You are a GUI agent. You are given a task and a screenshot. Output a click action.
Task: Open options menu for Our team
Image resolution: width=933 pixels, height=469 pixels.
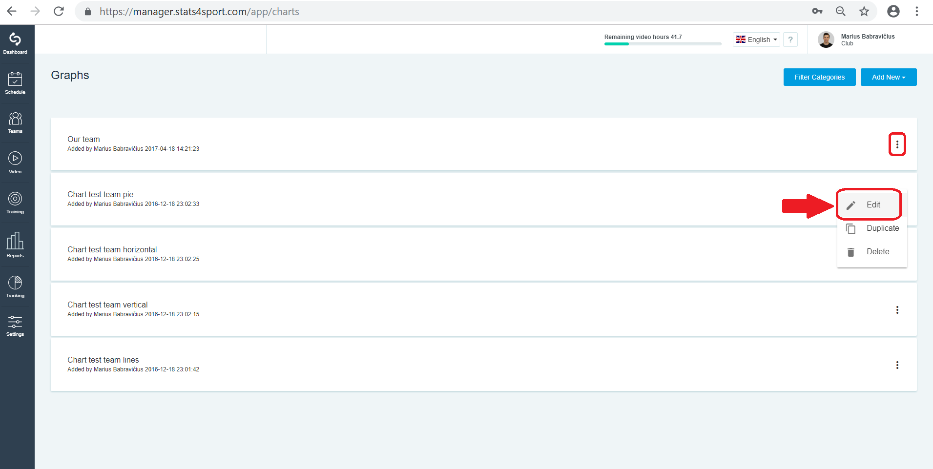coord(897,144)
